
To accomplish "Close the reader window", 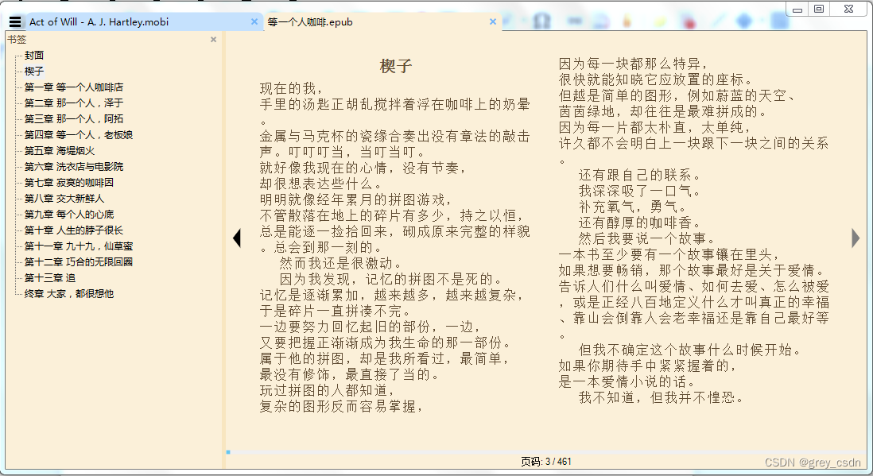I will [x=848, y=9].
